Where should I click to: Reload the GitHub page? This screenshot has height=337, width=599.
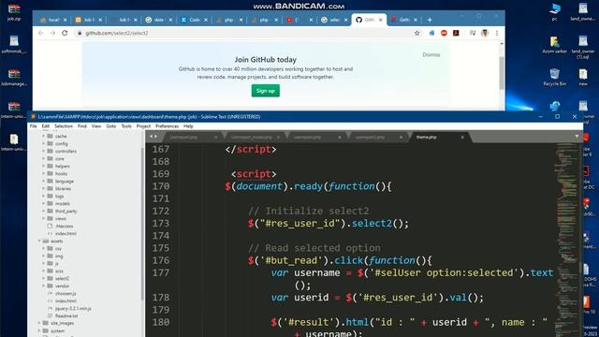pyautogui.click(x=65, y=34)
